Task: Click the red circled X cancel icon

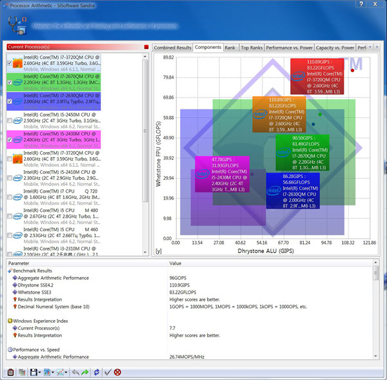Action: (x=117, y=372)
